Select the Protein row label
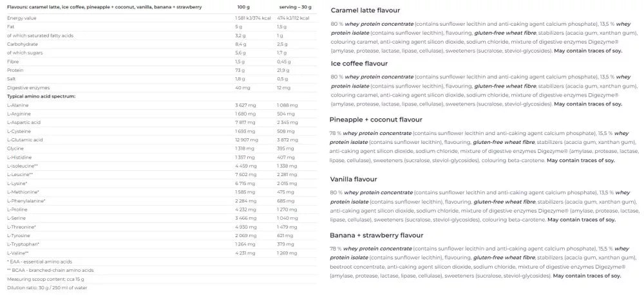This screenshot has width=644, height=295. click(x=15, y=70)
